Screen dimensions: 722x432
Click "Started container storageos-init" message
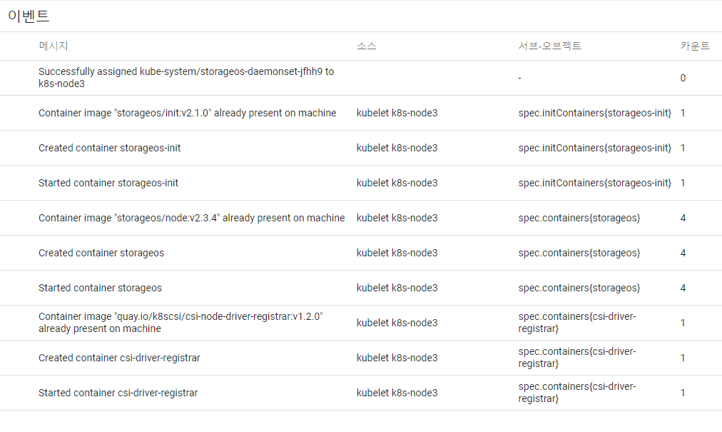pos(108,183)
